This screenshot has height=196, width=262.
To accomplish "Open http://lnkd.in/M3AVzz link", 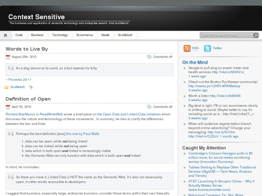I will [228, 72].
